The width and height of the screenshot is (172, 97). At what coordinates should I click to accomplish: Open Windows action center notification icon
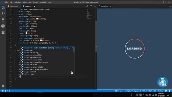168,95
